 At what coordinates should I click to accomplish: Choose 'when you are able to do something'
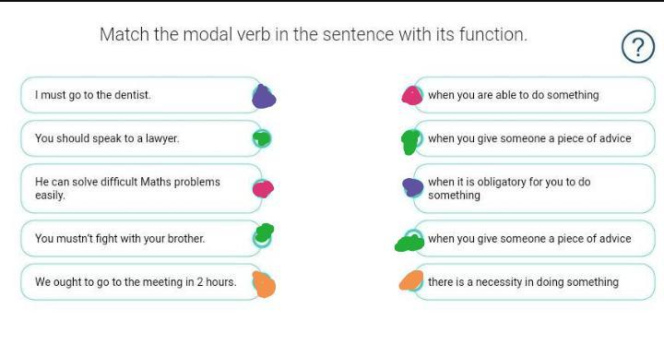pyautogui.click(x=534, y=95)
